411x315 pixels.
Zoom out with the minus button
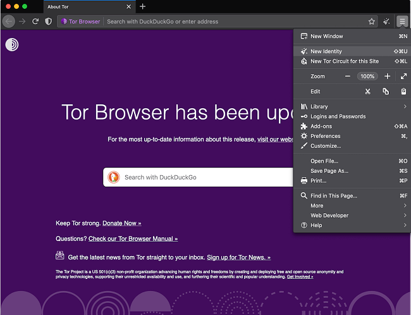[x=348, y=77]
